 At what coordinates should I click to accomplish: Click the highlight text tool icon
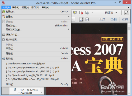[75, 13]
